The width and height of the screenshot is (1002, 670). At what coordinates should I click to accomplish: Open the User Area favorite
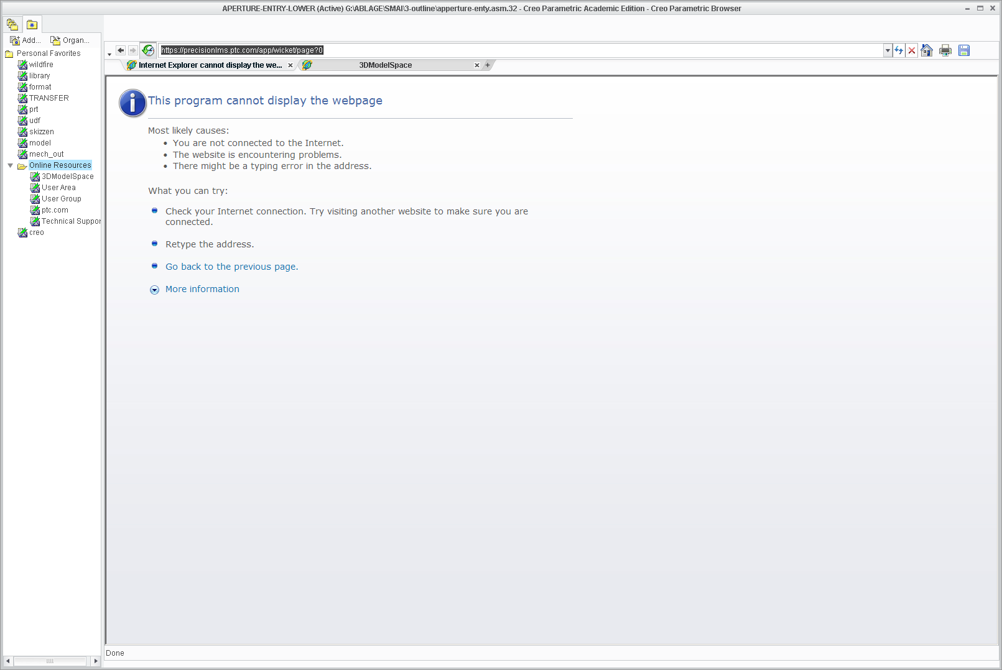[58, 188]
